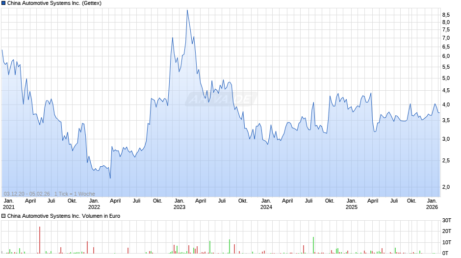Screen dimensions: 461x258
Task: Click the 'Jan. 2023' axis label
Action: pyautogui.click(x=179, y=204)
